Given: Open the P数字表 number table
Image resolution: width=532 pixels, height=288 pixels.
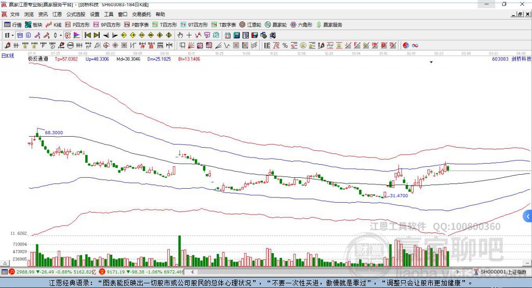Looking at the screenshot, I should click(x=137, y=25).
